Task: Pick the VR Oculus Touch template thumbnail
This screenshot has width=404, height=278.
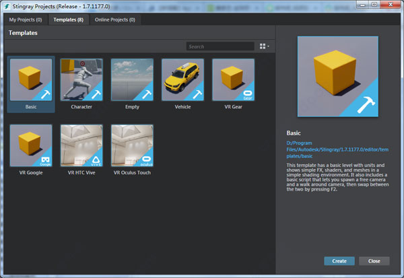Action: [132, 145]
